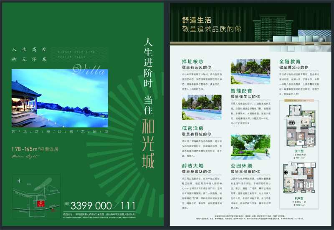Click the vertical headline '人生进阶时 当住'
Image resolution: width=334 pixels, height=230 pixels.
[148, 76]
